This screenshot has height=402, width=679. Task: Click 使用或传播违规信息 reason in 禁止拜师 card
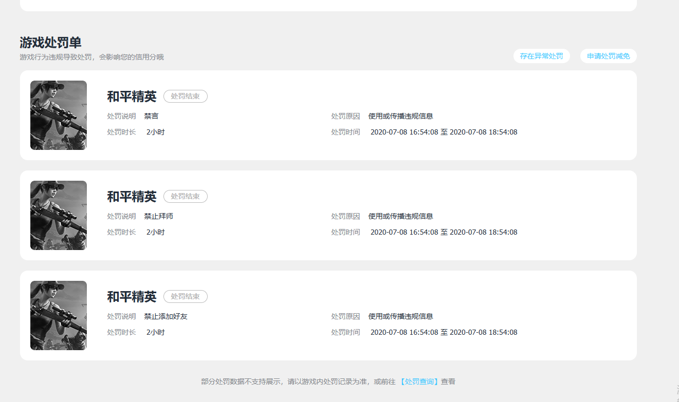tap(400, 216)
